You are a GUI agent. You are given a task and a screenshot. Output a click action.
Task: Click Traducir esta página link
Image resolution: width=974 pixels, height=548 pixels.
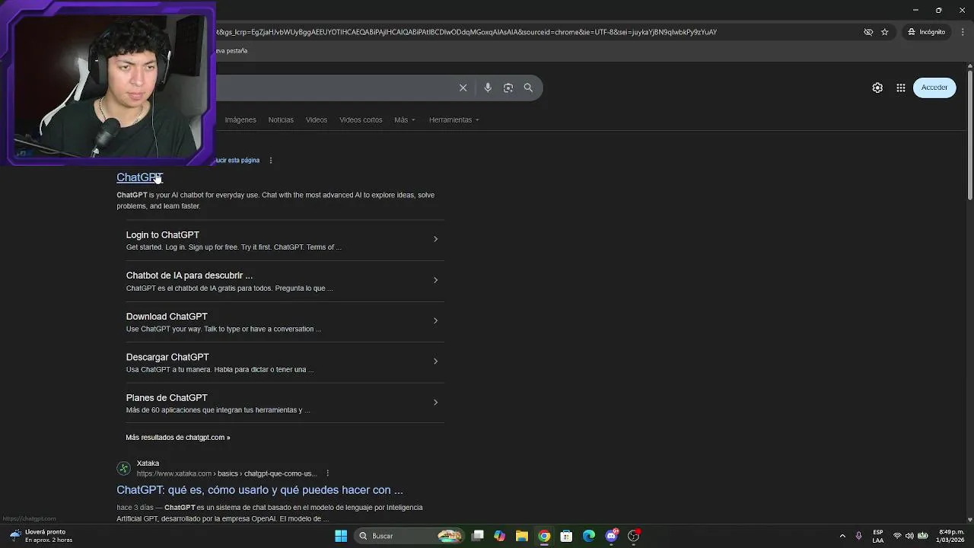pyautogui.click(x=238, y=161)
